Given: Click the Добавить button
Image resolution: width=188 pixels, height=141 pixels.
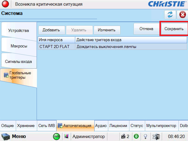Looking at the screenshot, I should click(51, 30).
